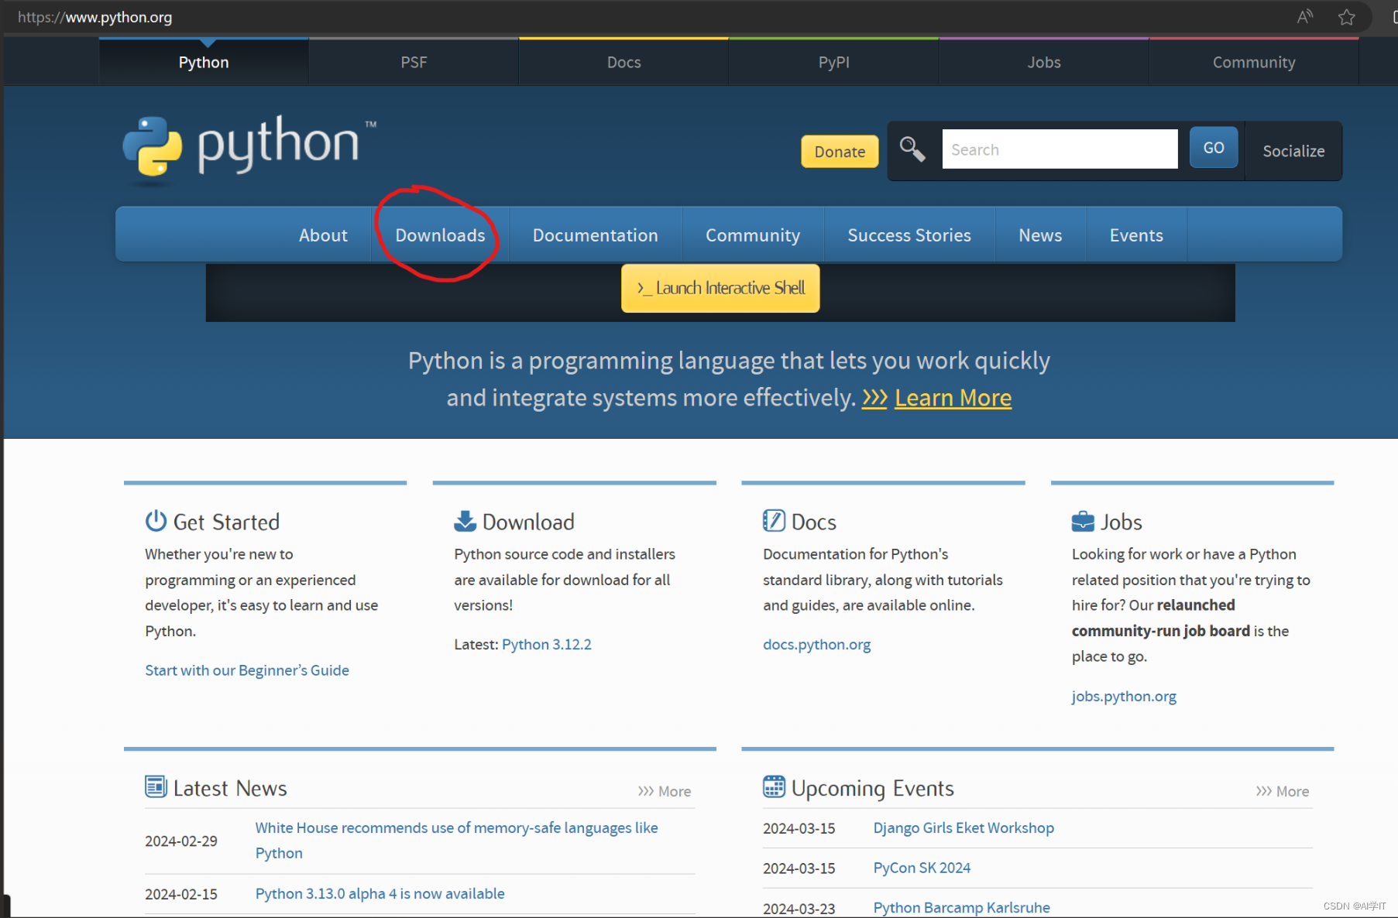
Task: Open the Jobs top tab
Action: tap(1044, 62)
